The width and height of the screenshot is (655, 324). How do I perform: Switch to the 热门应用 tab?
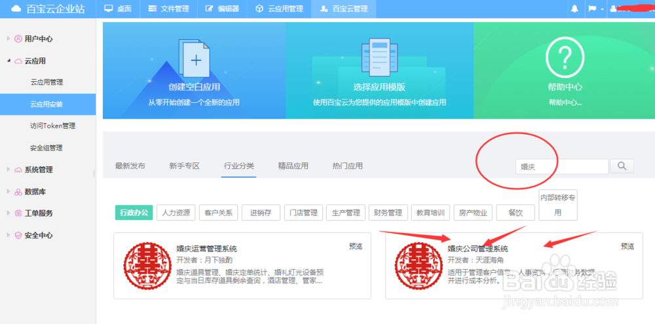point(348,166)
